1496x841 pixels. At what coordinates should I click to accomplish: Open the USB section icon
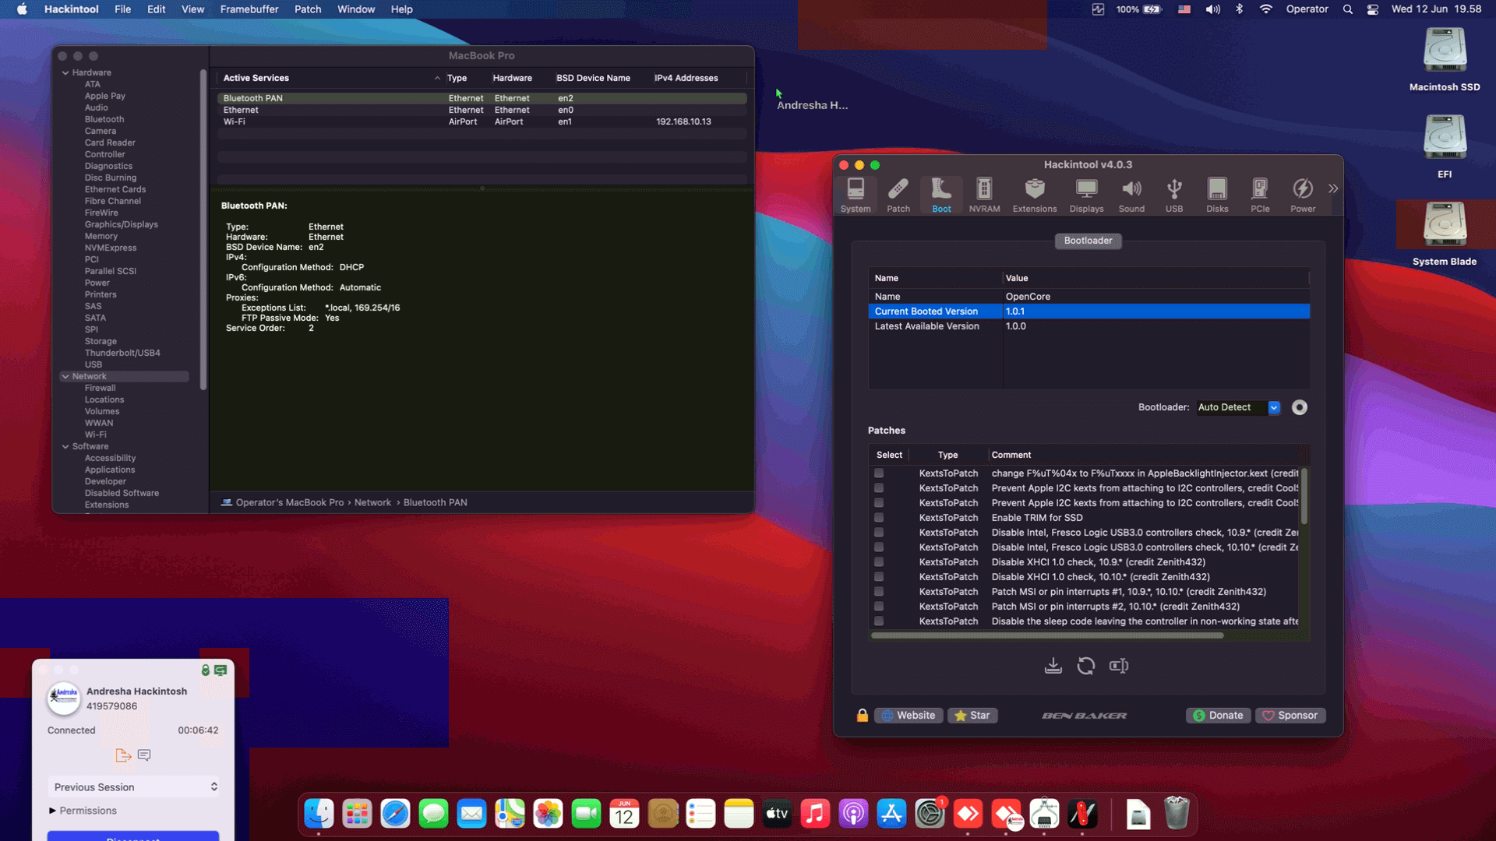1174,195
